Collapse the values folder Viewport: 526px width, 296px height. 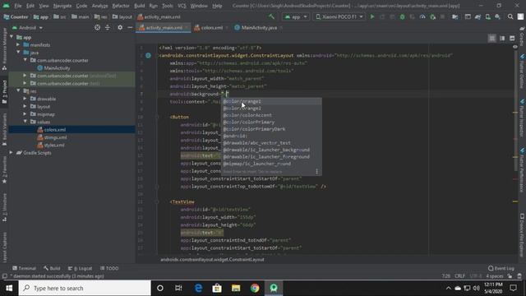tap(25, 122)
